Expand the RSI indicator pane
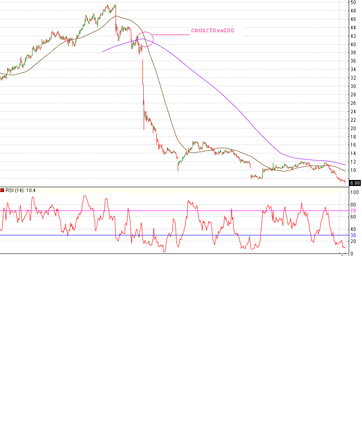Image resolution: width=362 pixels, height=433 pixels. click(177, 221)
